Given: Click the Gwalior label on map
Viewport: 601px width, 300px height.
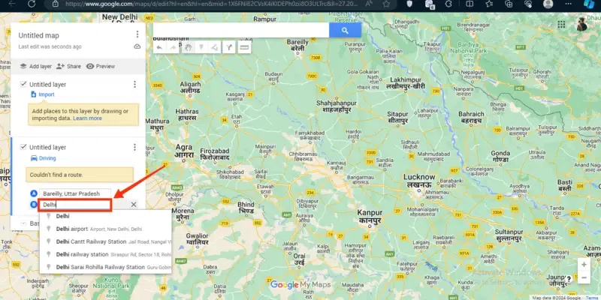Looking at the screenshot, I should pos(197,238).
